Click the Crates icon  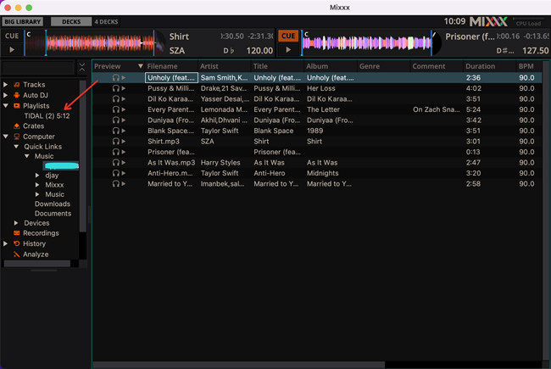[16, 126]
